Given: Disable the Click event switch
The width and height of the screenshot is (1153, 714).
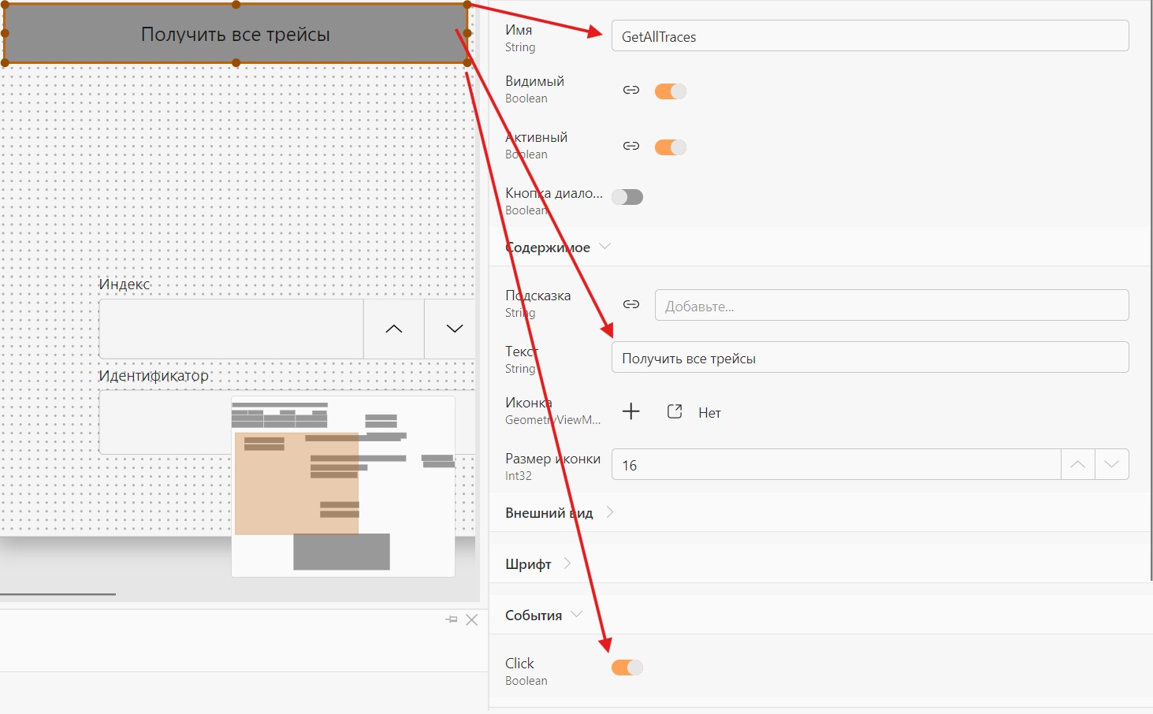Looking at the screenshot, I should click(x=627, y=668).
